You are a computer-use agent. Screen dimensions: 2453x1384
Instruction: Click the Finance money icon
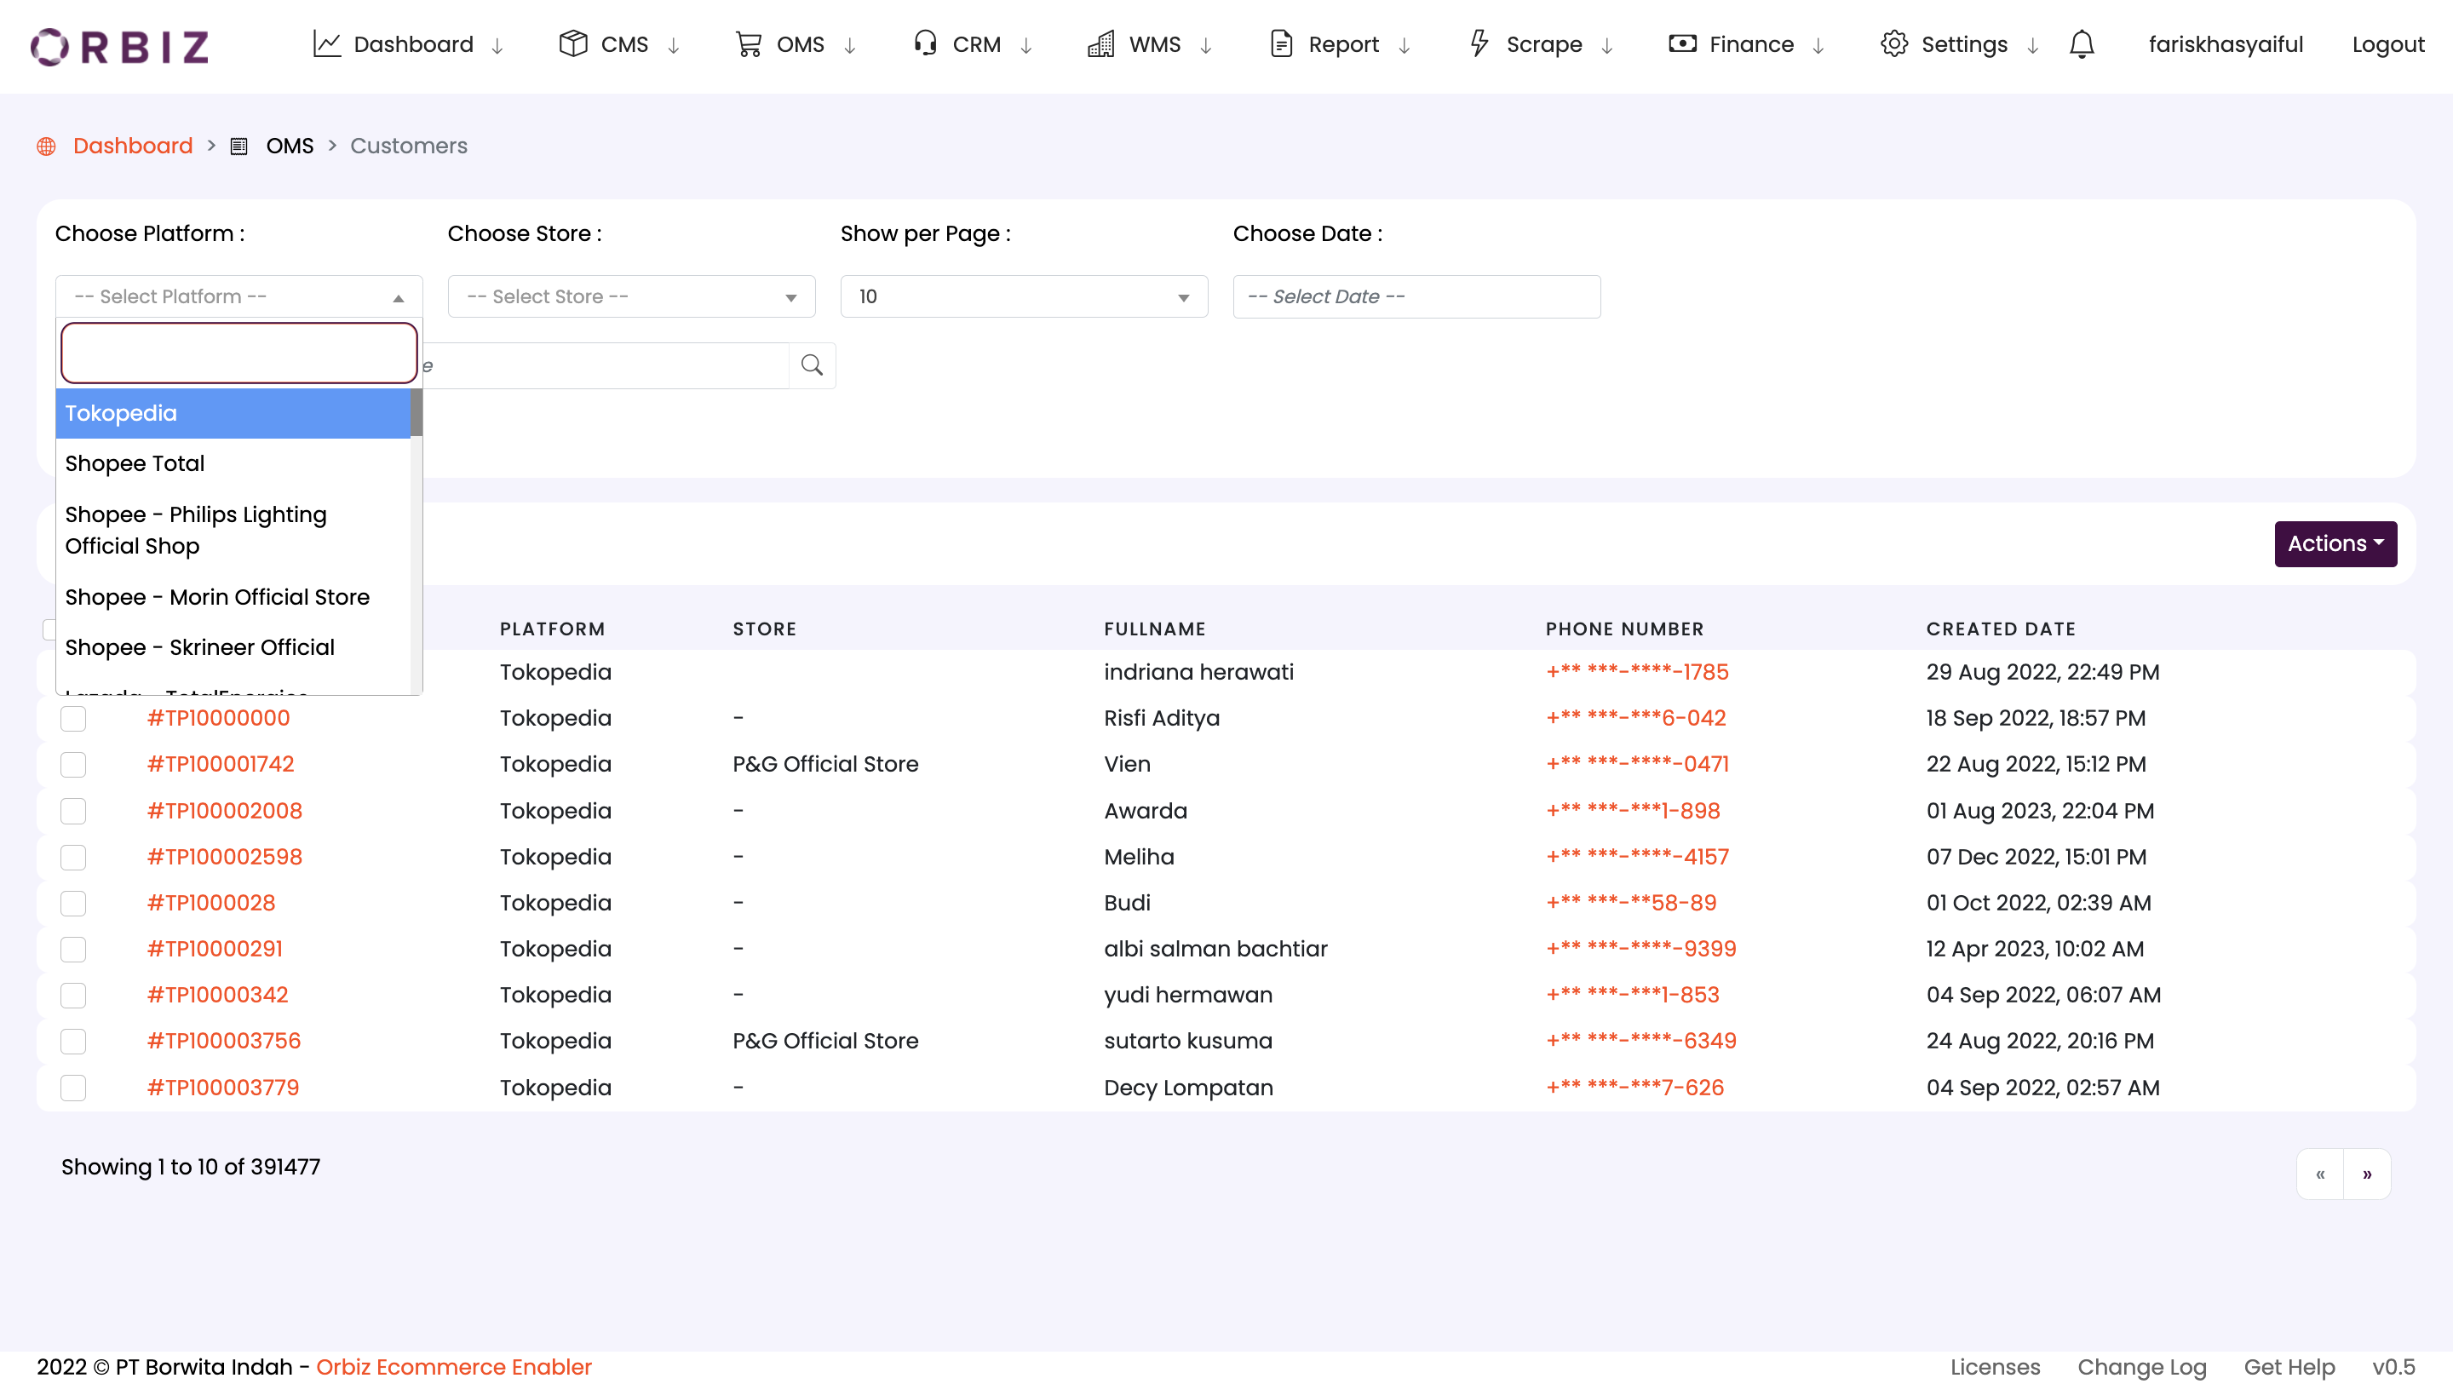[x=1683, y=43]
